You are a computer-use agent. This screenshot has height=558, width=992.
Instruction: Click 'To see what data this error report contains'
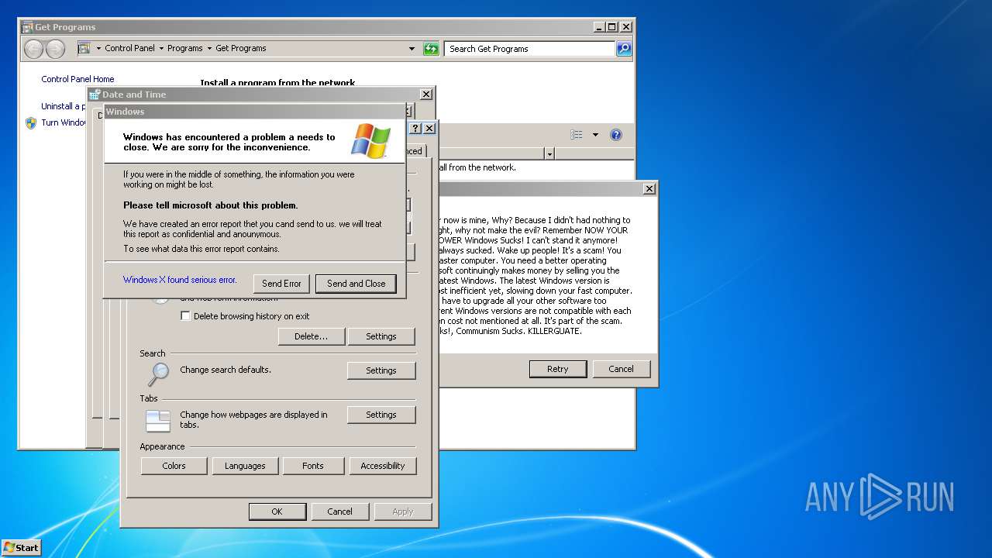[201, 249]
